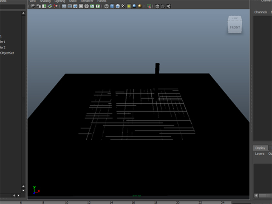Click the Select Camera icon
This screenshot has width=272, height=204.
coord(33,6)
